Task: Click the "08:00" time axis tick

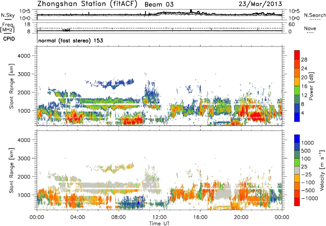Action: (x=119, y=217)
